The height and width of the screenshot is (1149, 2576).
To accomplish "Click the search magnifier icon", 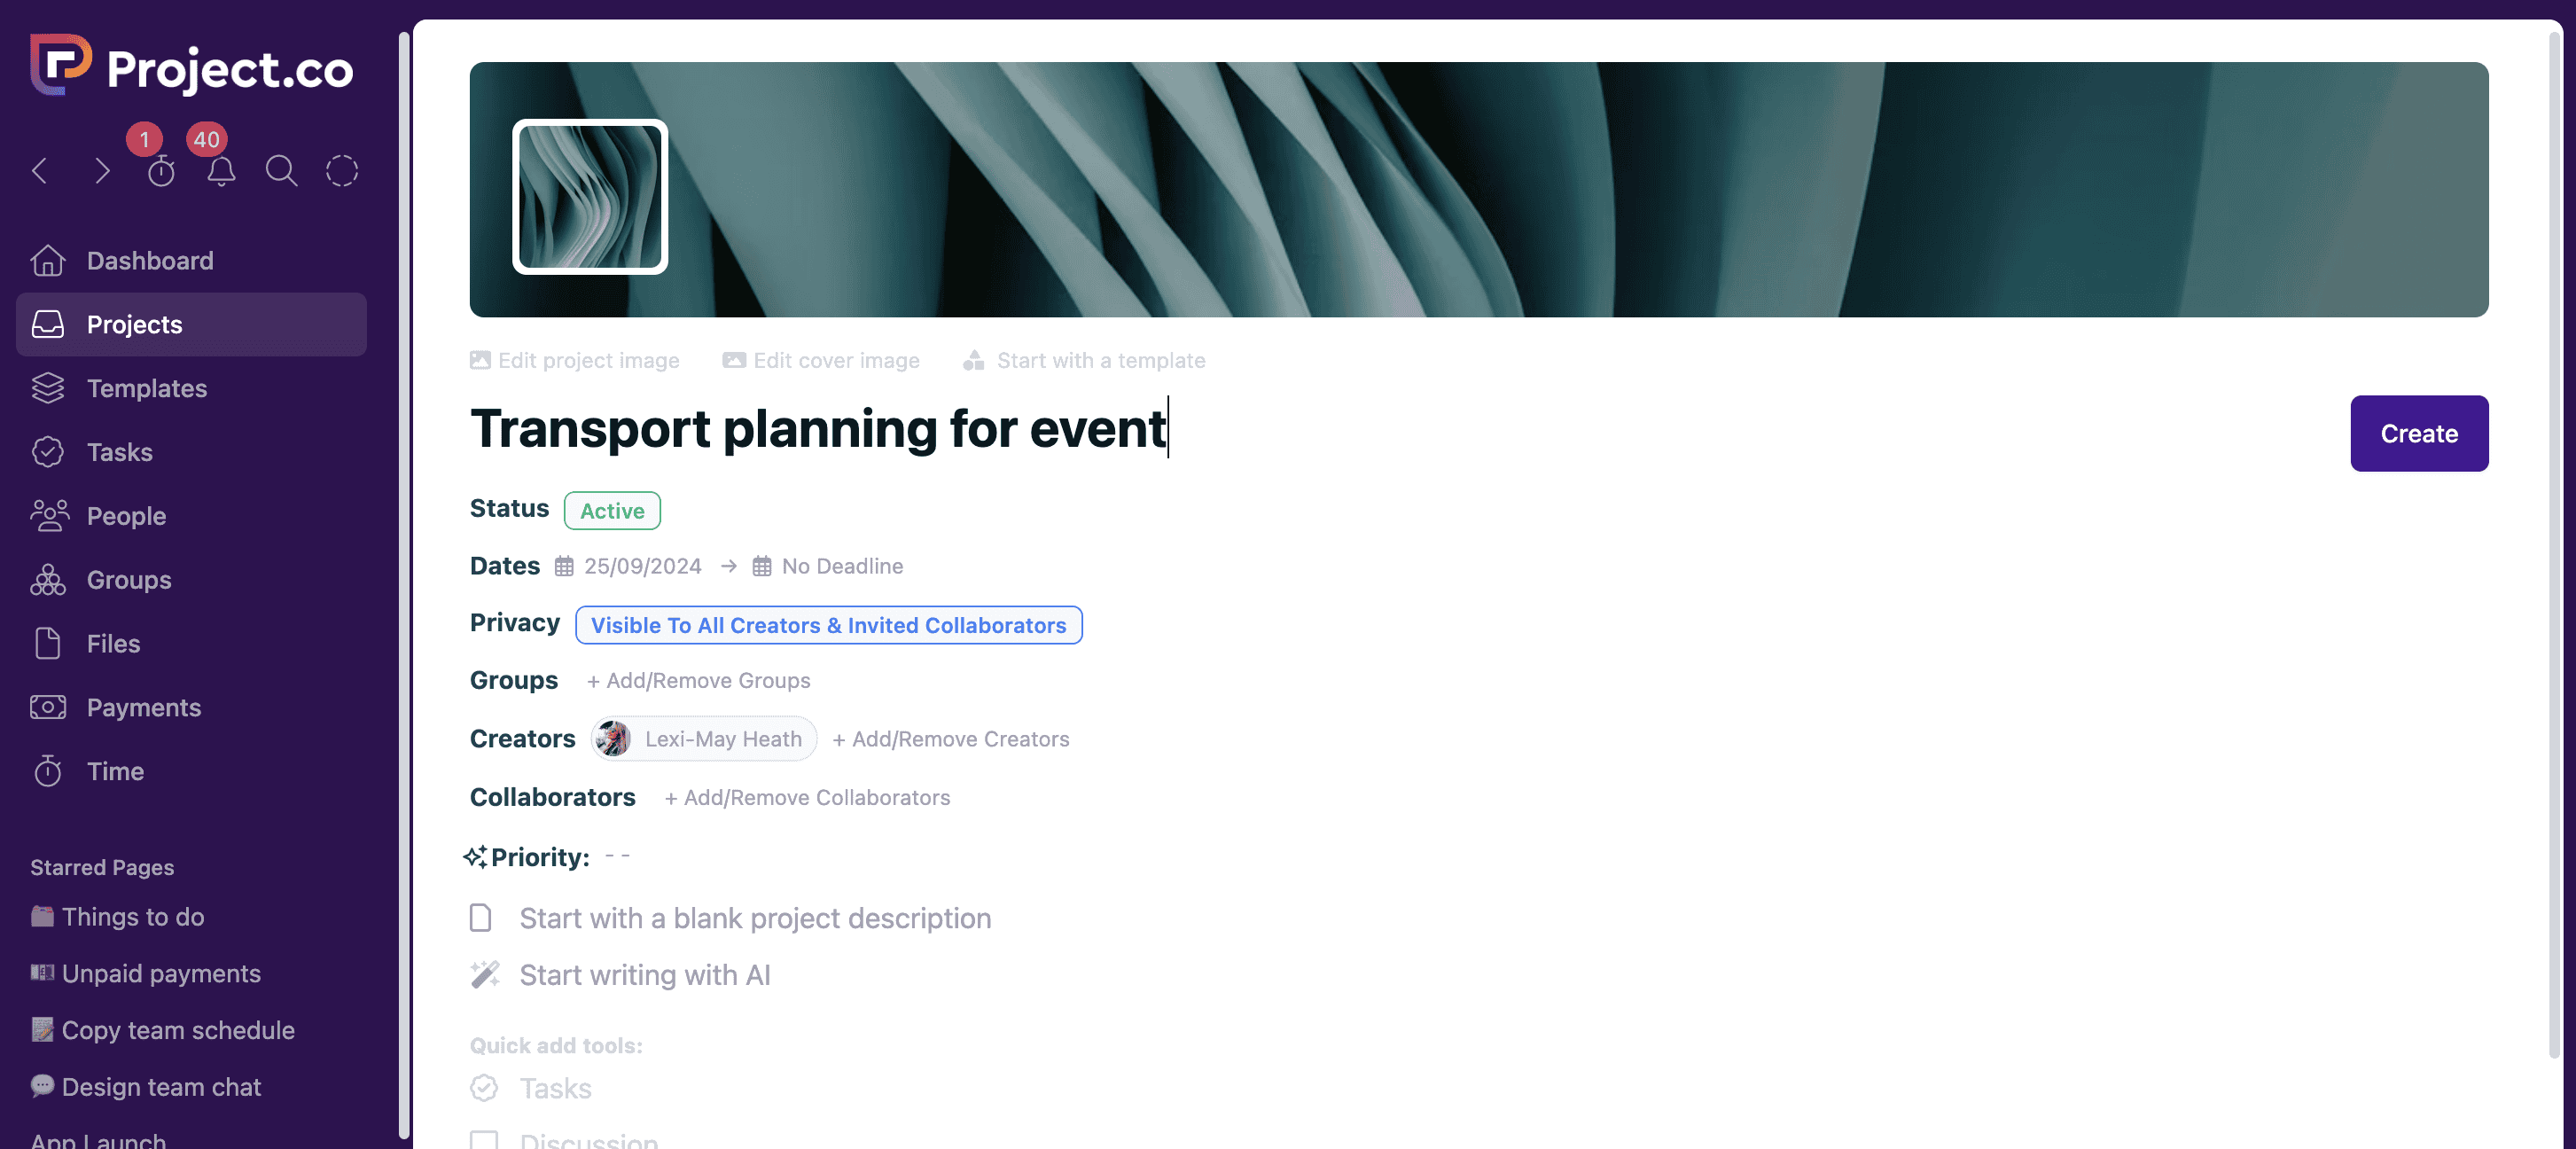I will tap(281, 171).
